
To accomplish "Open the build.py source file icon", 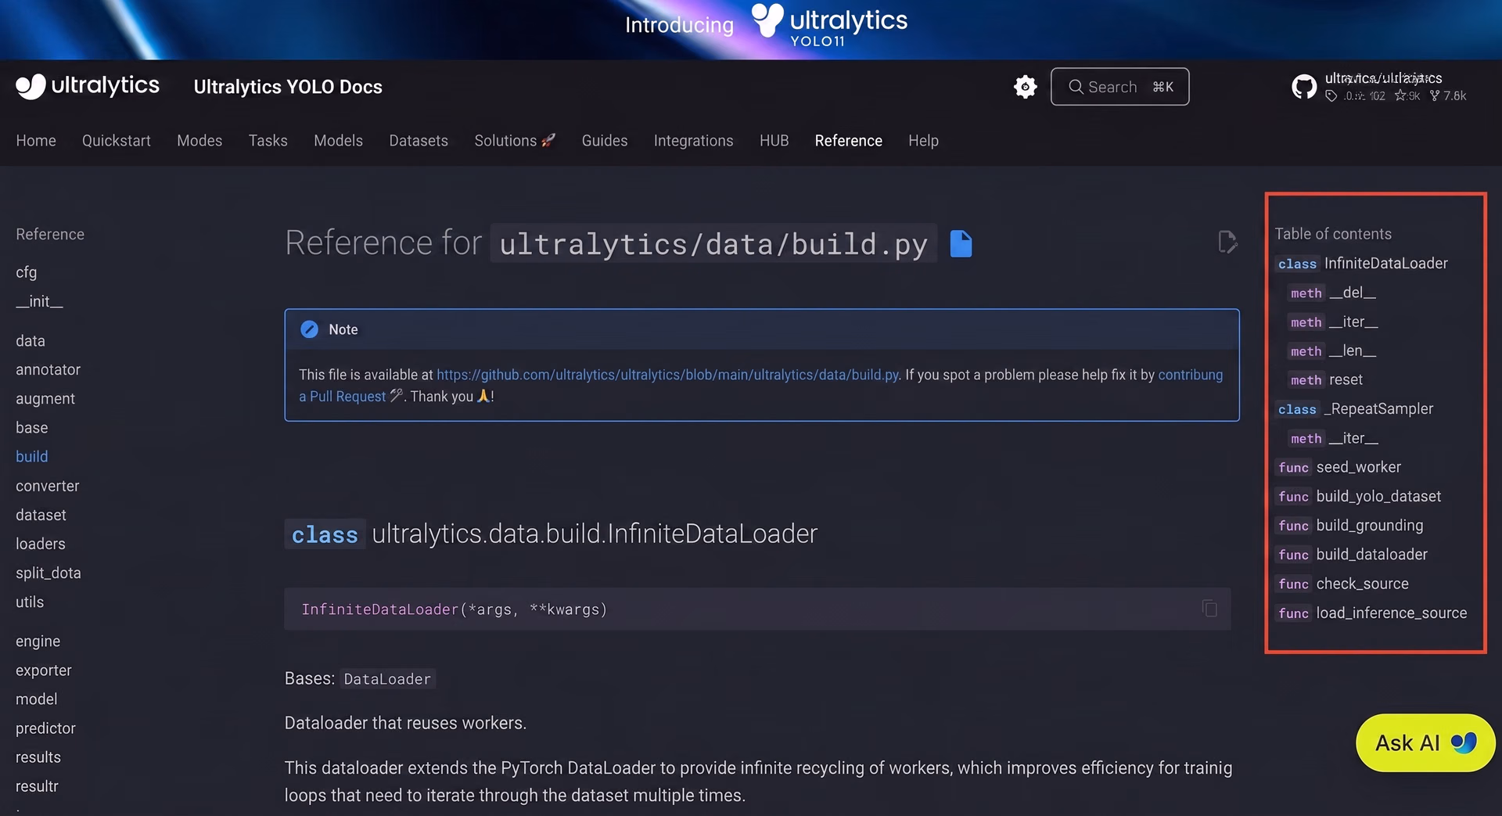I will point(961,243).
